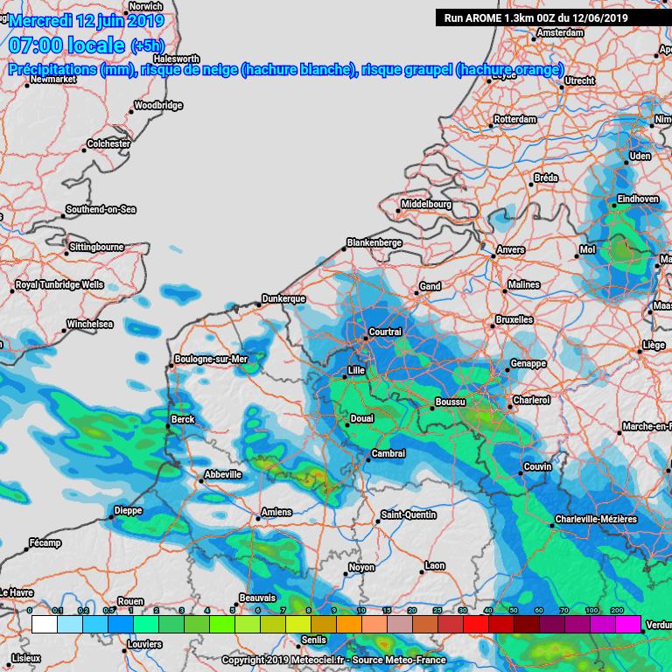Select the Newmarket city label
The image size is (672, 672).
tap(52, 79)
